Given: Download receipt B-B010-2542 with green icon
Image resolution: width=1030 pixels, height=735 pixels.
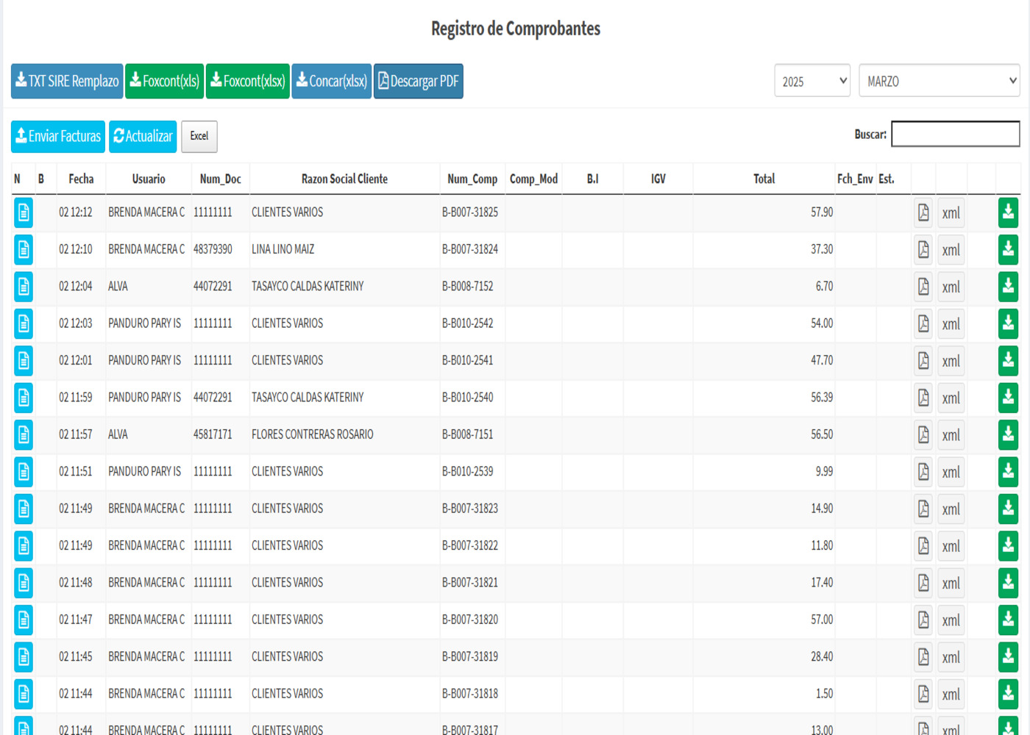Looking at the screenshot, I should click(x=1008, y=323).
